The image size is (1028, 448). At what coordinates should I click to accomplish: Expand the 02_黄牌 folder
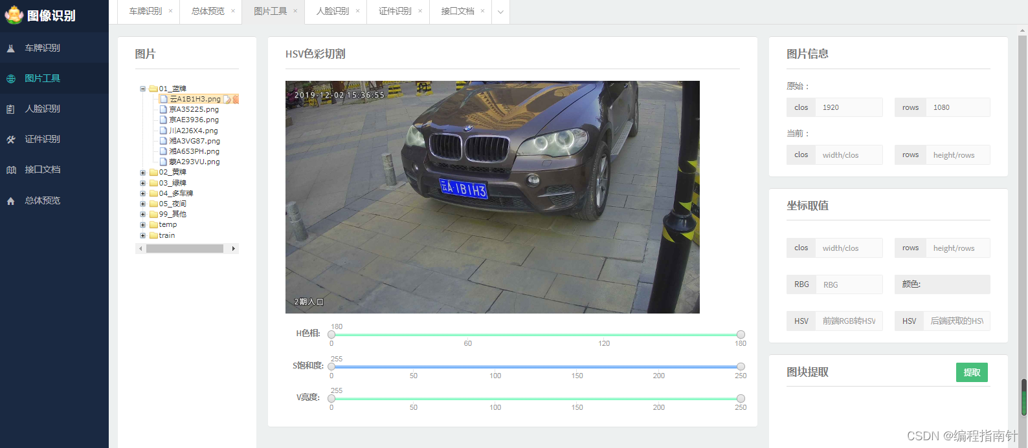pos(142,172)
